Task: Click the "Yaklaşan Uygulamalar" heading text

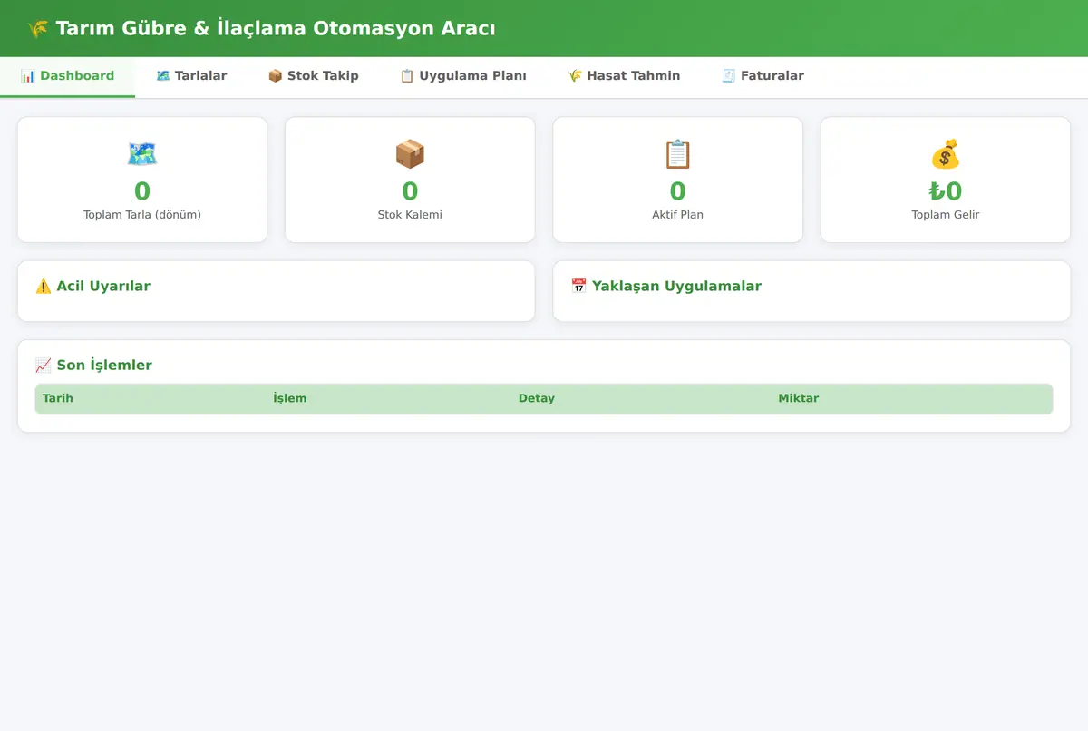Action: [676, 287]
